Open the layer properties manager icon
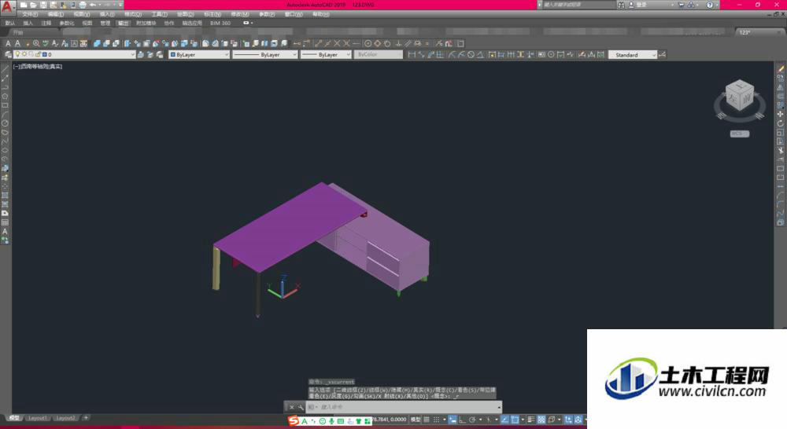This screenshot has width=787, height=429. (x=8, y=55)
